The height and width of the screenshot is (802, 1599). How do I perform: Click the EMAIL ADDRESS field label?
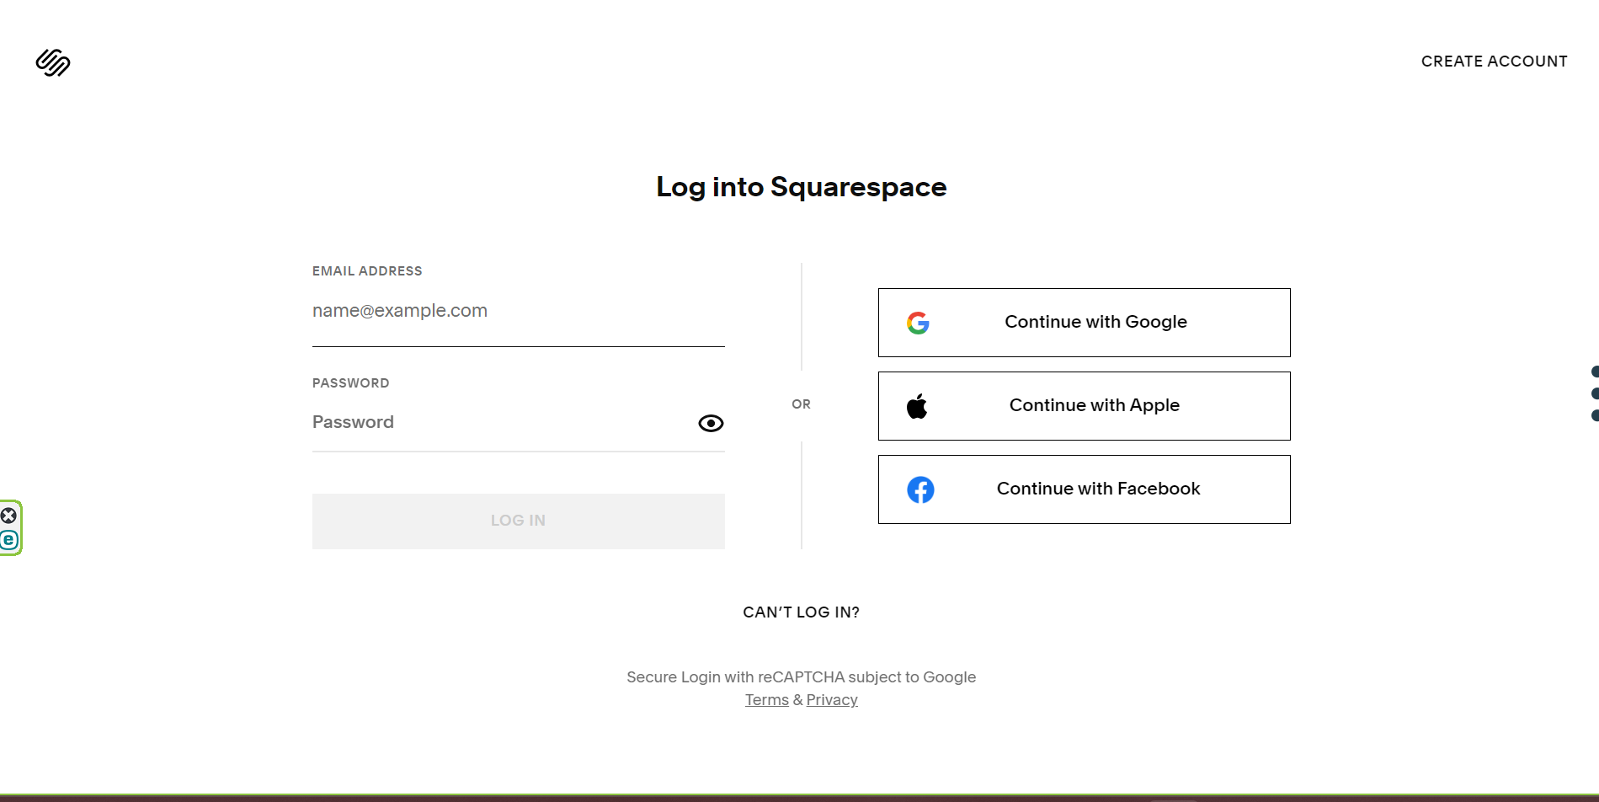click(367, 271)
